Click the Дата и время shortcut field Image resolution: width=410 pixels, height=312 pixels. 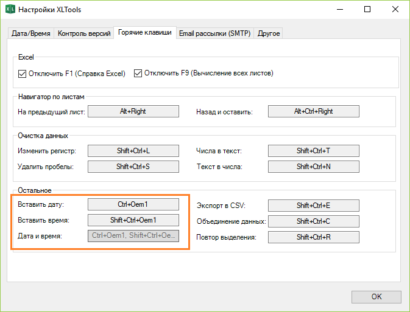click(133, 237)
